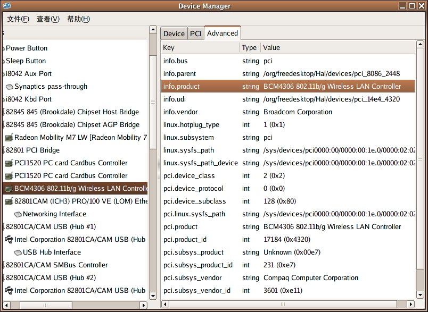Sort by the Type column header
This screenshot has width=428, height=312.
pyautogui.click(x=250, y=48)
